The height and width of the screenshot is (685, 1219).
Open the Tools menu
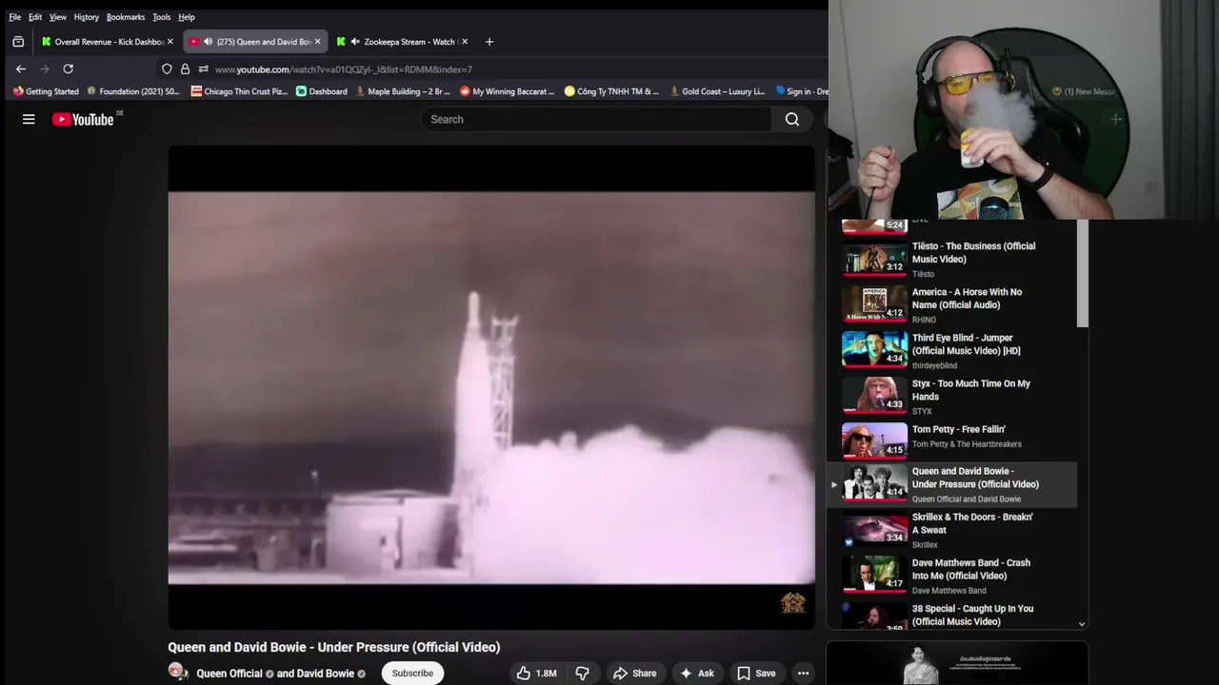point(162,17)
